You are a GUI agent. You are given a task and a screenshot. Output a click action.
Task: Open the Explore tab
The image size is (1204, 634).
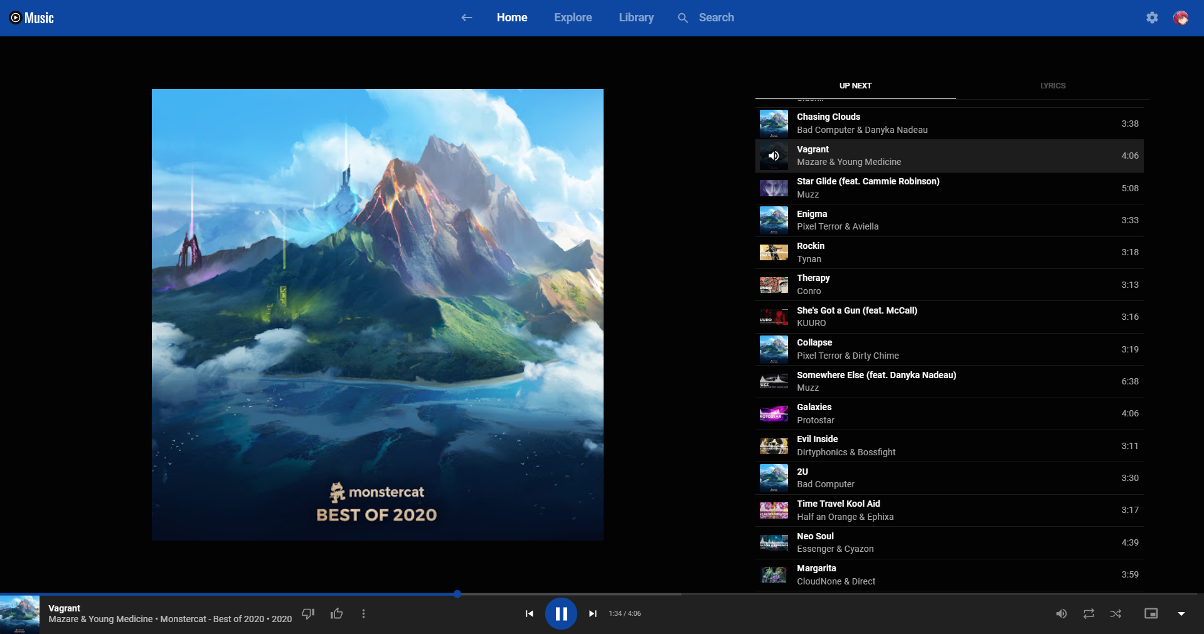(x=573, y=18)
